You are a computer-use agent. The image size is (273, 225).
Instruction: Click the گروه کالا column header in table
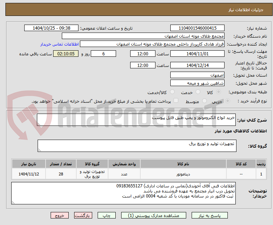point(92,164)
